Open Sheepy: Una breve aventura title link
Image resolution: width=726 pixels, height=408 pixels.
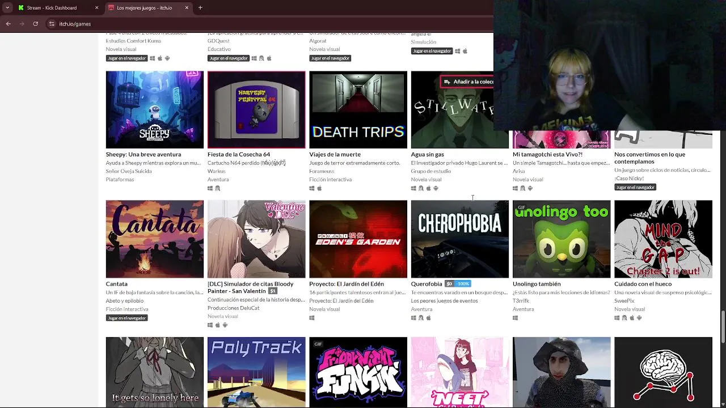point(143,154)
